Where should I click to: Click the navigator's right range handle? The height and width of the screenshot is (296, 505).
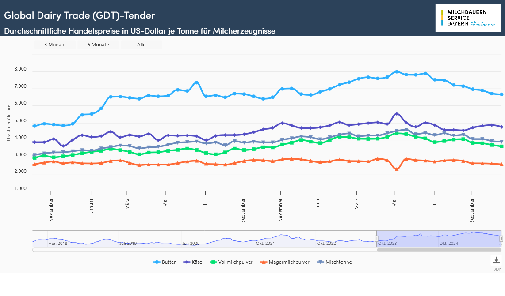tap(501, 239)
